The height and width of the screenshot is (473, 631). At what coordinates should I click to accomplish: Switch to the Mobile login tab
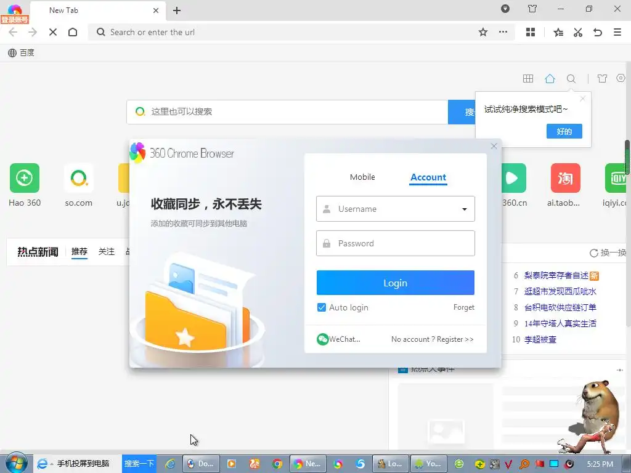pos(362,177)
